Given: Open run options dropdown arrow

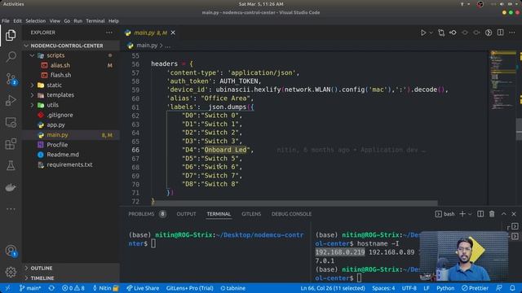Looking at the screenshot, I should [431, 33].
